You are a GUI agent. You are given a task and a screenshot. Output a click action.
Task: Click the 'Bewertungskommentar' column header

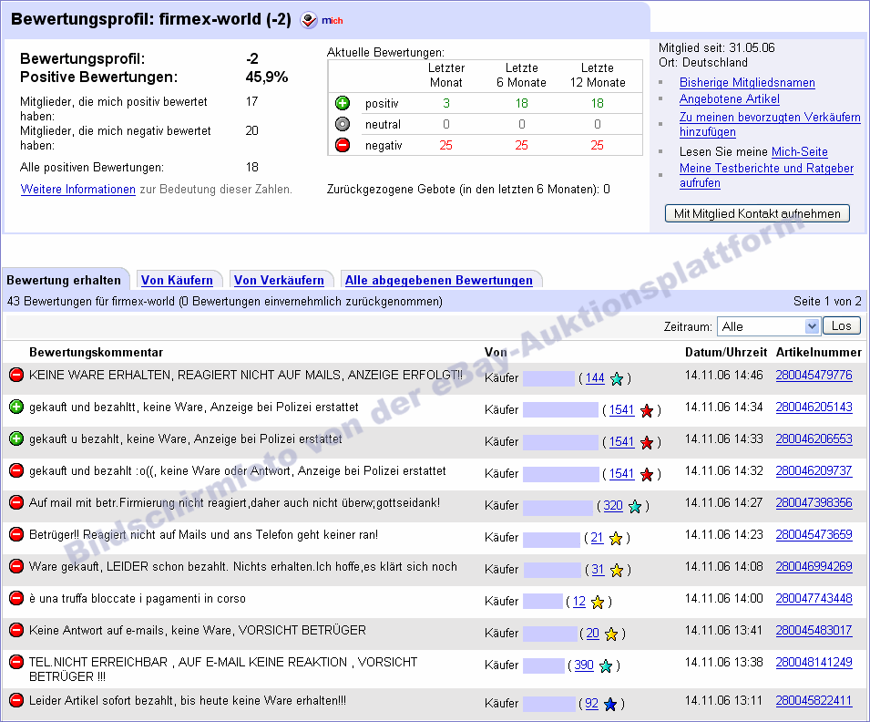96,352
